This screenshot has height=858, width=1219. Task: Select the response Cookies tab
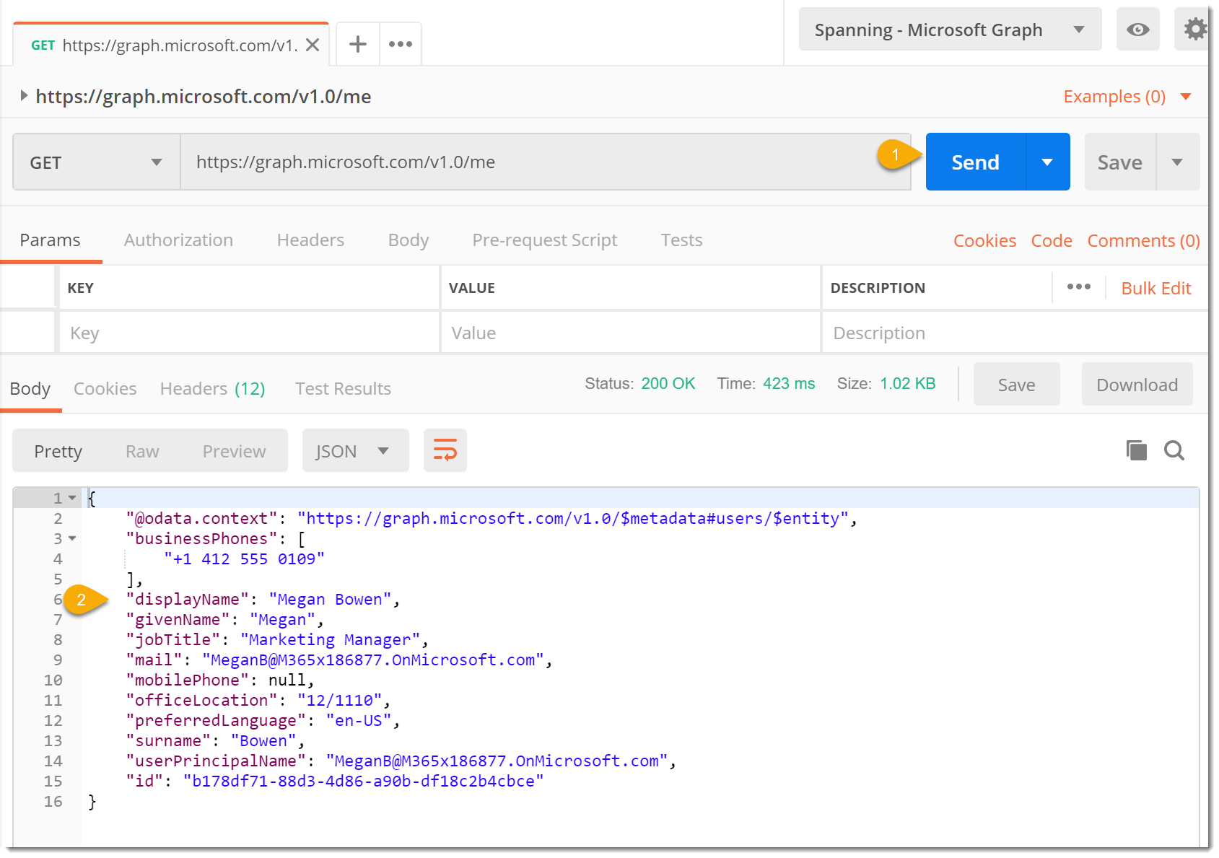tap(105, 389)
